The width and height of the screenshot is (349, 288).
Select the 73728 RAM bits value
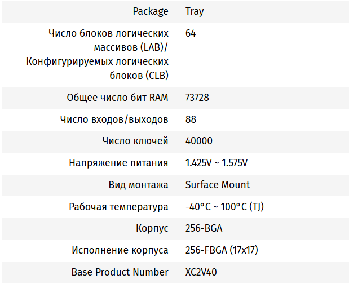click(x=197, y=98)
